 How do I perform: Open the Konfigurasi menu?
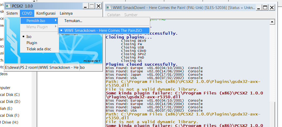(x=46, y=13)
